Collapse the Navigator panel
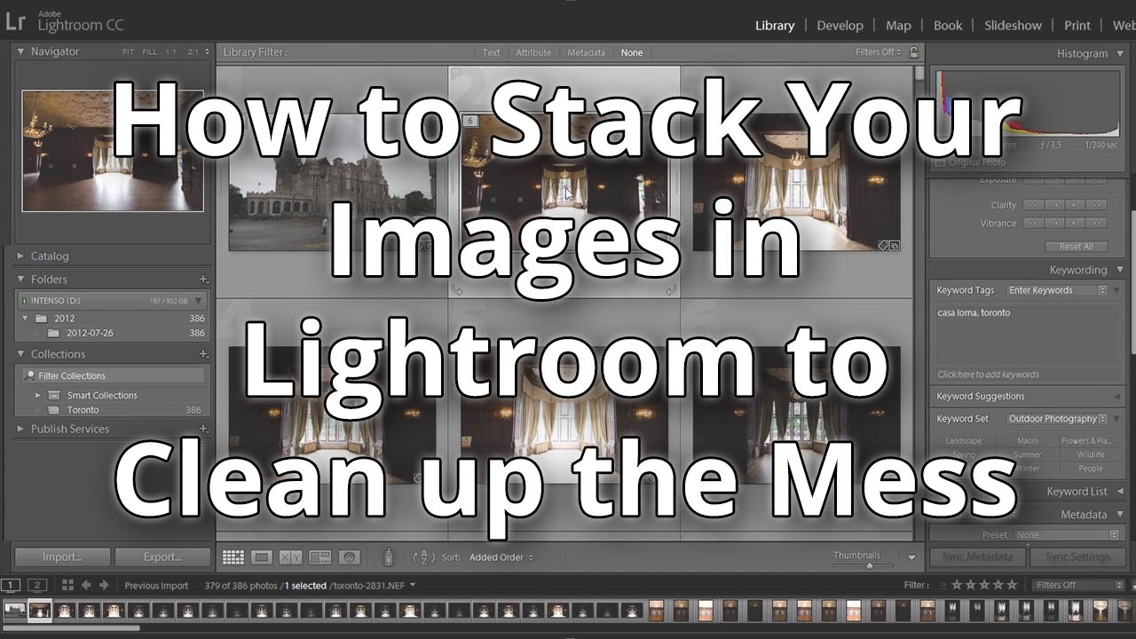Image resolution: width=1136 pixels, height=639 pixels. tap(21, 51)
